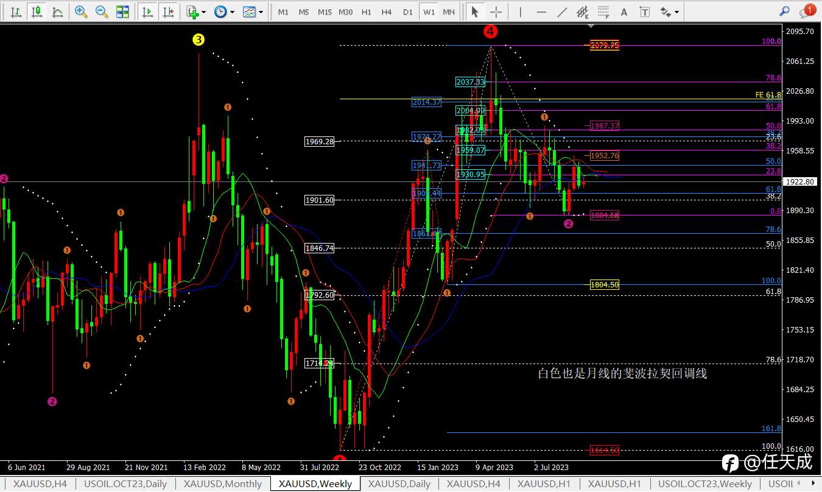Select the 1884.68 price label
This screenshot has height=492, width=822.
pos(605,215)
